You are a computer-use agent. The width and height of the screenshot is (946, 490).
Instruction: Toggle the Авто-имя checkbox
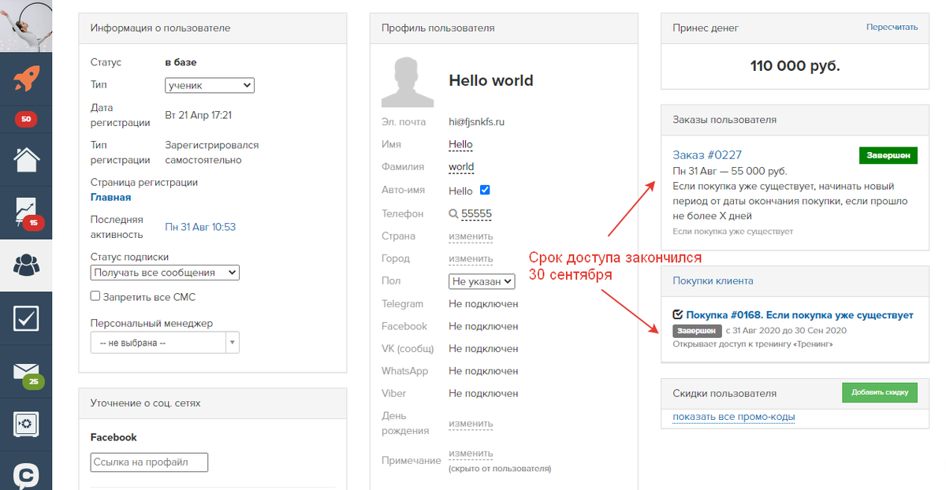point(485,190)
